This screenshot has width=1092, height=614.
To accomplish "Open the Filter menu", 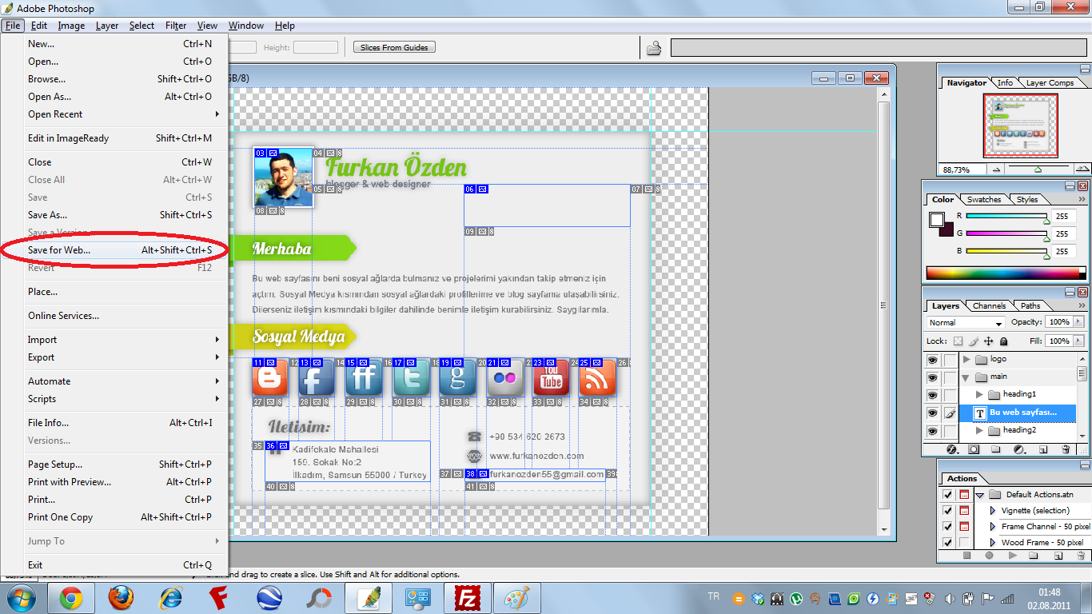I will (176, 26).
